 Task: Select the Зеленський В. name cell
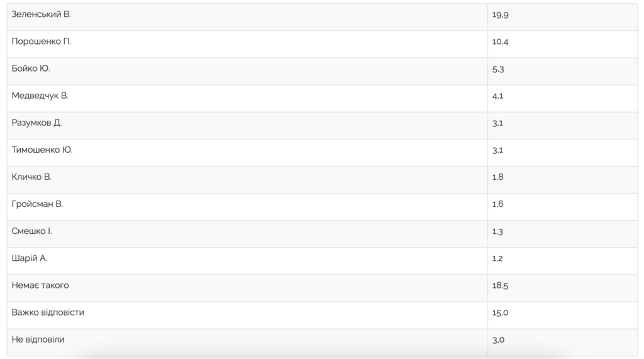[x=247, y=17]
